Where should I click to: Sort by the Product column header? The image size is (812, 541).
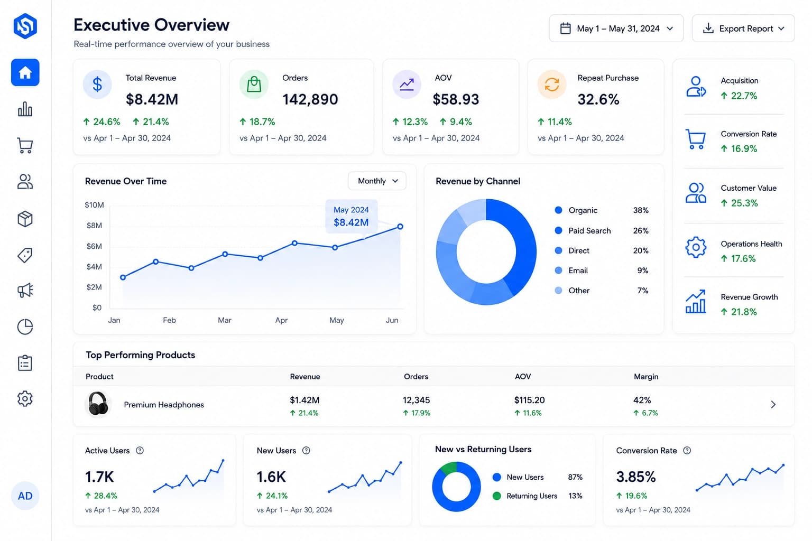tap(99, 377)
